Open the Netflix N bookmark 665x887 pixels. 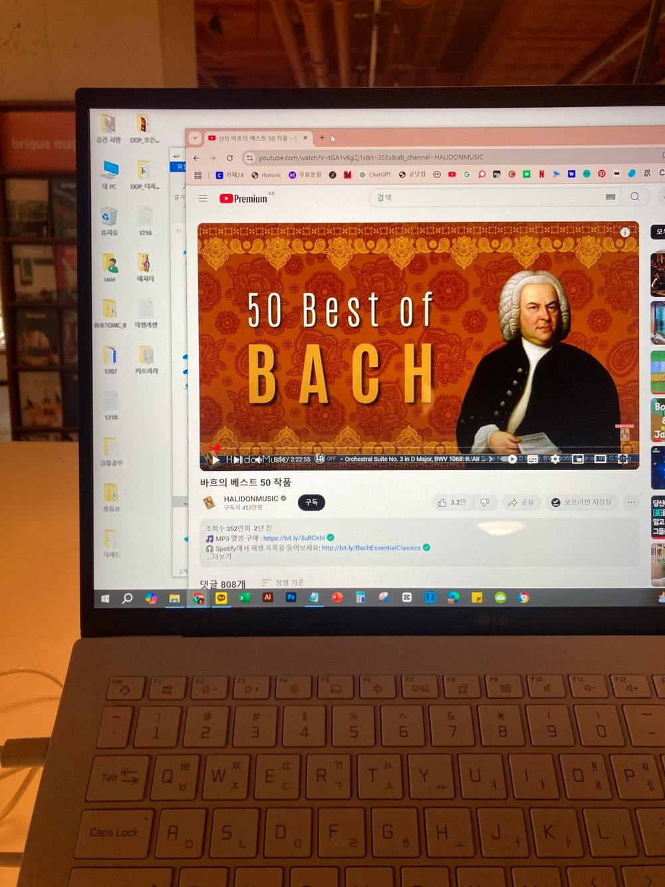(x=541, y=174)
